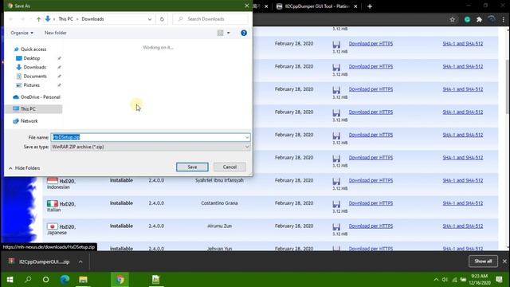Switch to Chrome in taskbar
The image size is (510, 287).
click(x=120, y=280)
